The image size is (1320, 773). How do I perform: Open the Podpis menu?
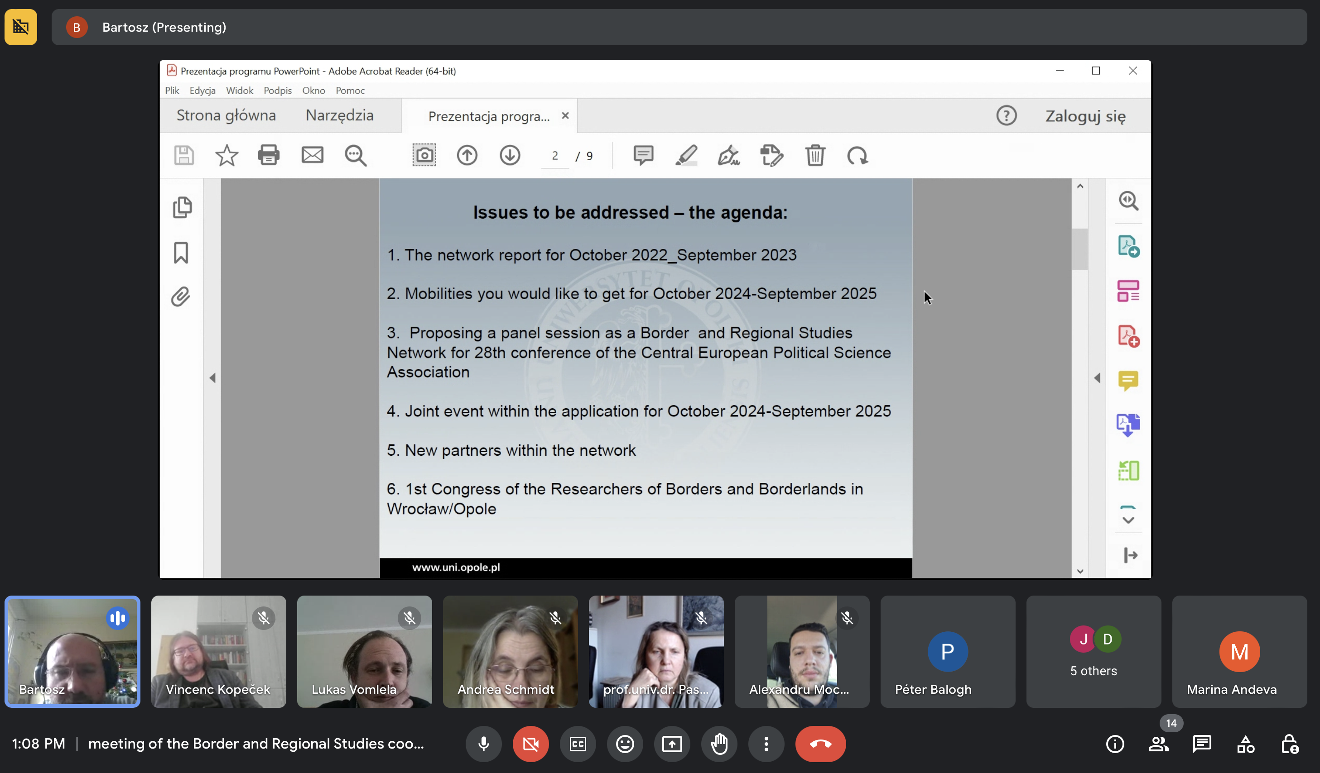278,90
